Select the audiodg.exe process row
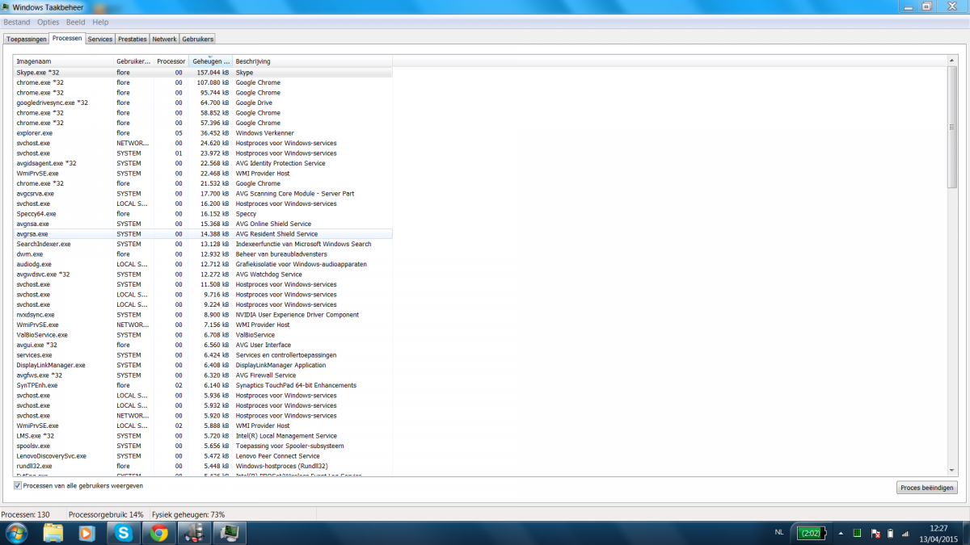970x545 pixels. point(203,264)
